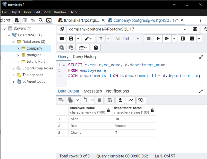Copy selected rows with copy icon
Image resolution: width=207 pixels, height=159 pixels.
point(70,100)
